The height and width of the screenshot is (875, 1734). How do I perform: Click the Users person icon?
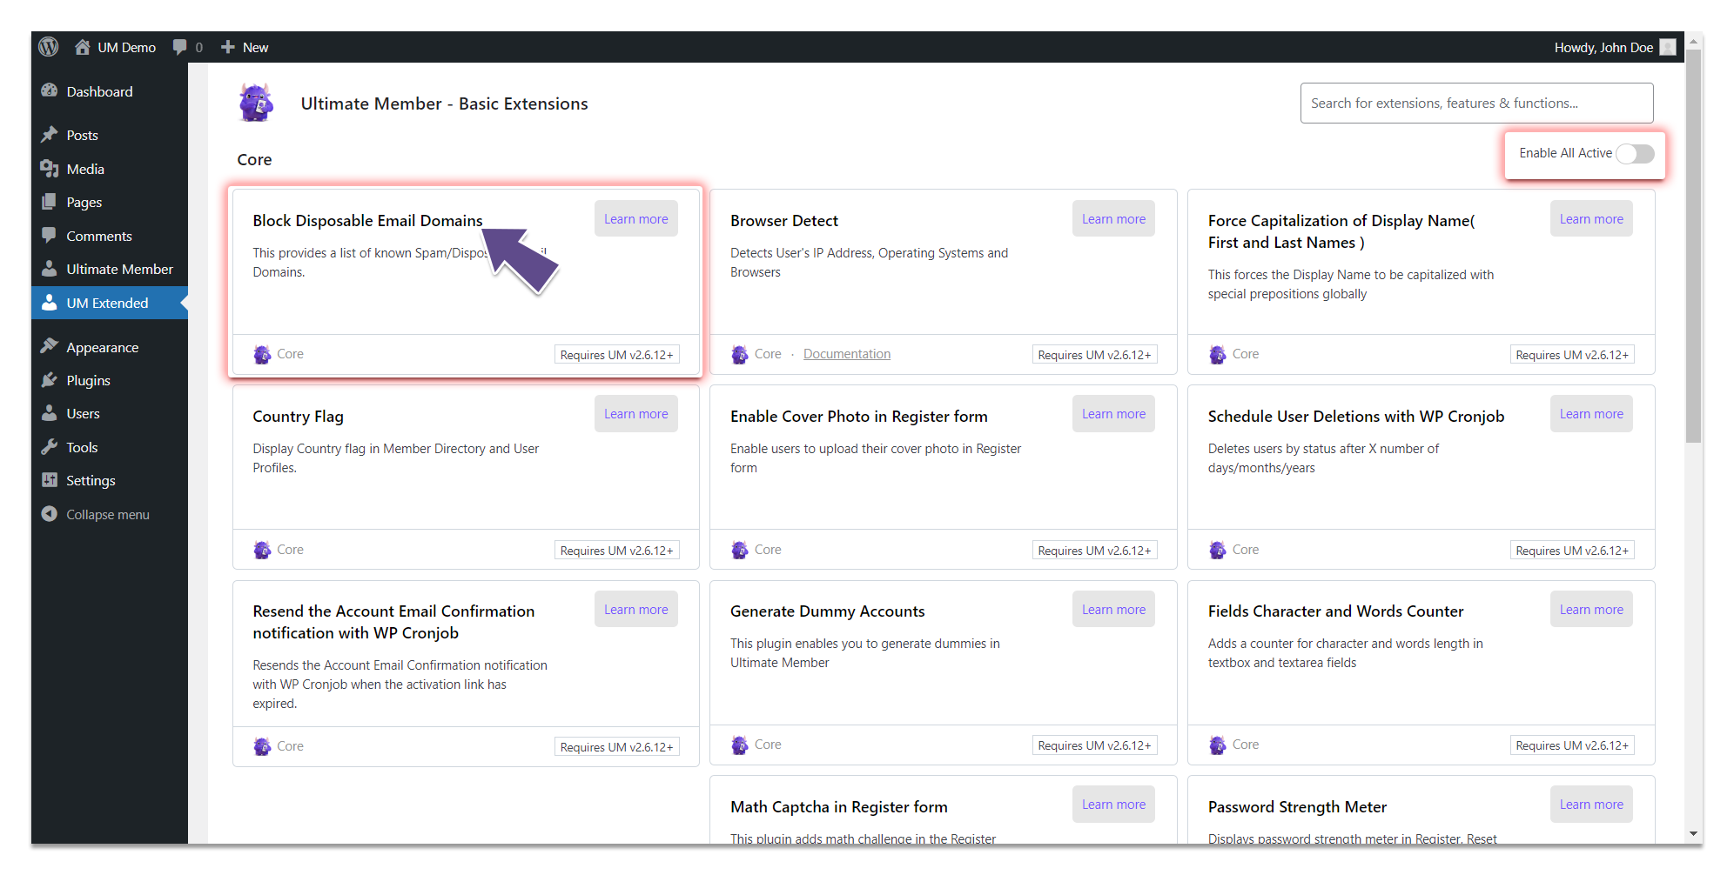(50, 413)
